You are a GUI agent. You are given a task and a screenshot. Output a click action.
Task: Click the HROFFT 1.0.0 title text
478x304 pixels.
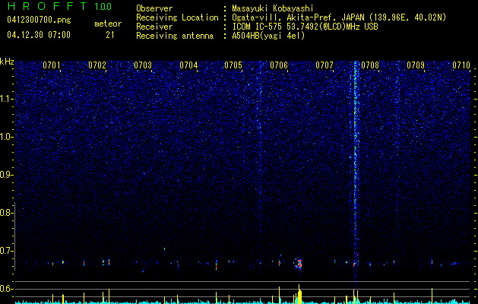click(59, 6)
